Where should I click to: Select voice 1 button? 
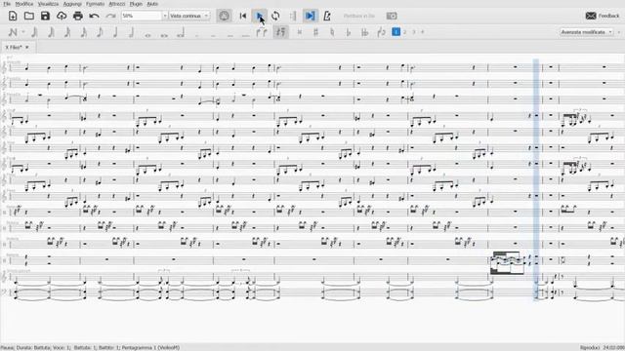tap(396, 32)
